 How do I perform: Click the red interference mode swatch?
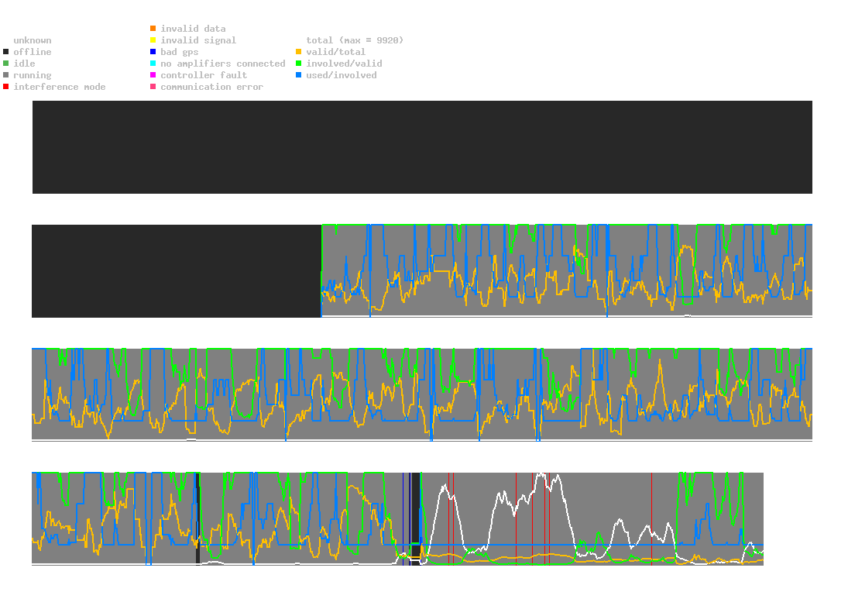[6, 87]
